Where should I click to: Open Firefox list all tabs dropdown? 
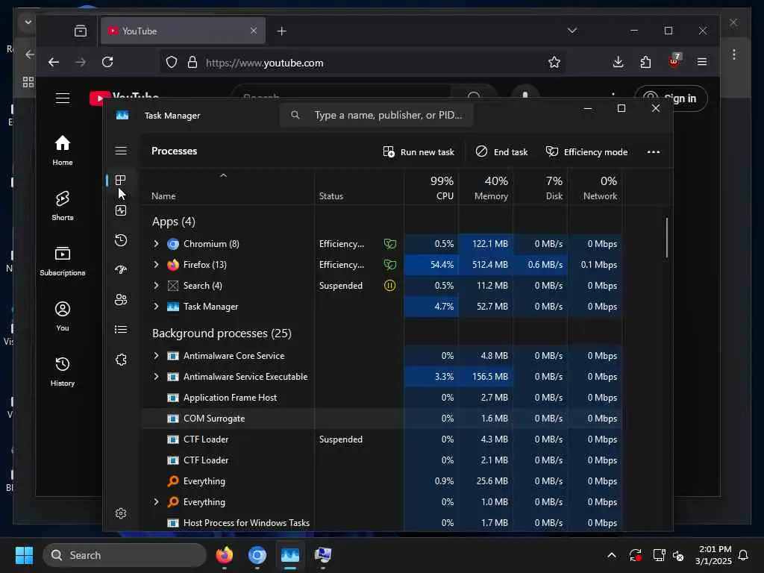pos(572,30)
